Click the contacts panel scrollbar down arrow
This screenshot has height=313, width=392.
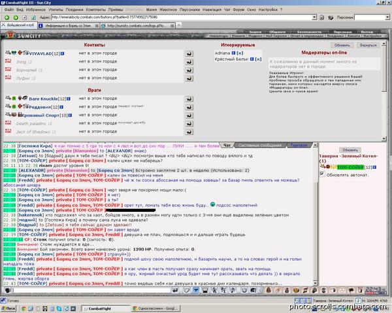click(x=384, y=139)
